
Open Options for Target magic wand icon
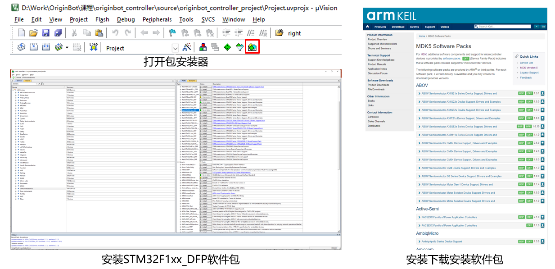[x=187, y=47]
